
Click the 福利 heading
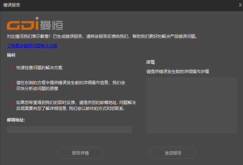(11, 55)
